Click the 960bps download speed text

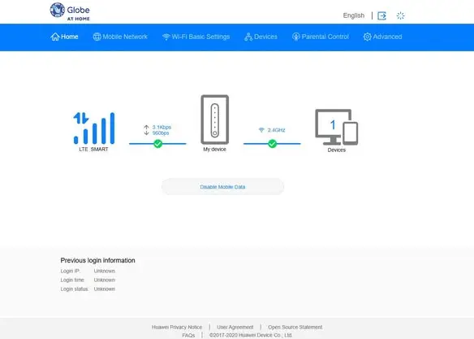pyautogui.click(x=161, y=133)
